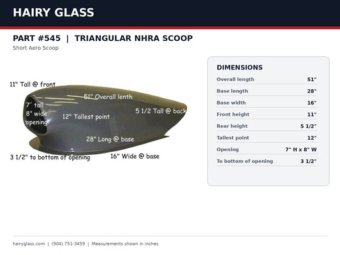Click the 28" Long @ base annotation

pyautogui.click(x=110, y=140)
